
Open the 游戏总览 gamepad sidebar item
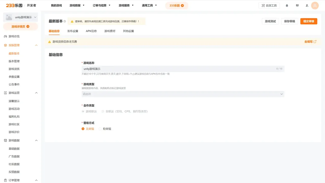coord(14,36)
